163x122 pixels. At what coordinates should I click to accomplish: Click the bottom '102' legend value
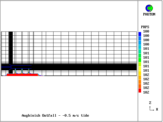click(146, 92)
